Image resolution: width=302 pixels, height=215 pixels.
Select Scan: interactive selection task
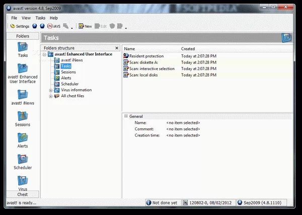click(152, 68)
